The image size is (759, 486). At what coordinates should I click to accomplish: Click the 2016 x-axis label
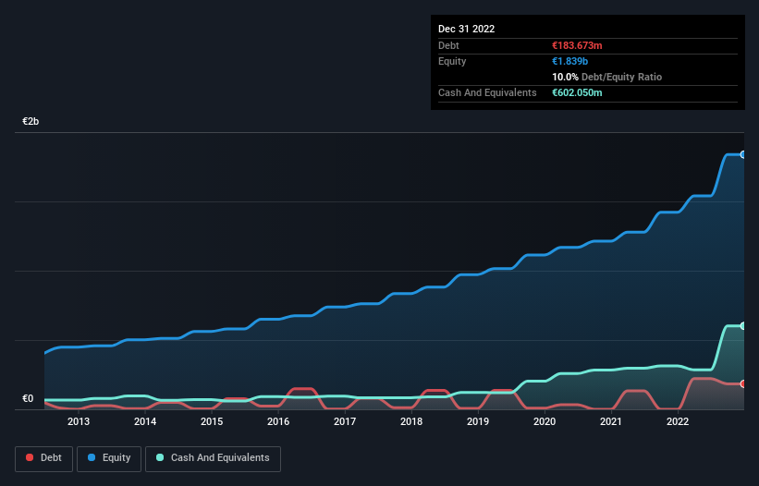click(x=278, y=421)
